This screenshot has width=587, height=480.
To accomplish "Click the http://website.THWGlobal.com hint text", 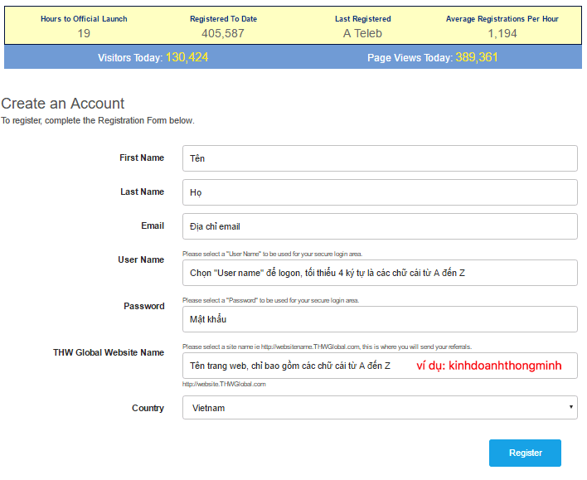I will 224,384.
